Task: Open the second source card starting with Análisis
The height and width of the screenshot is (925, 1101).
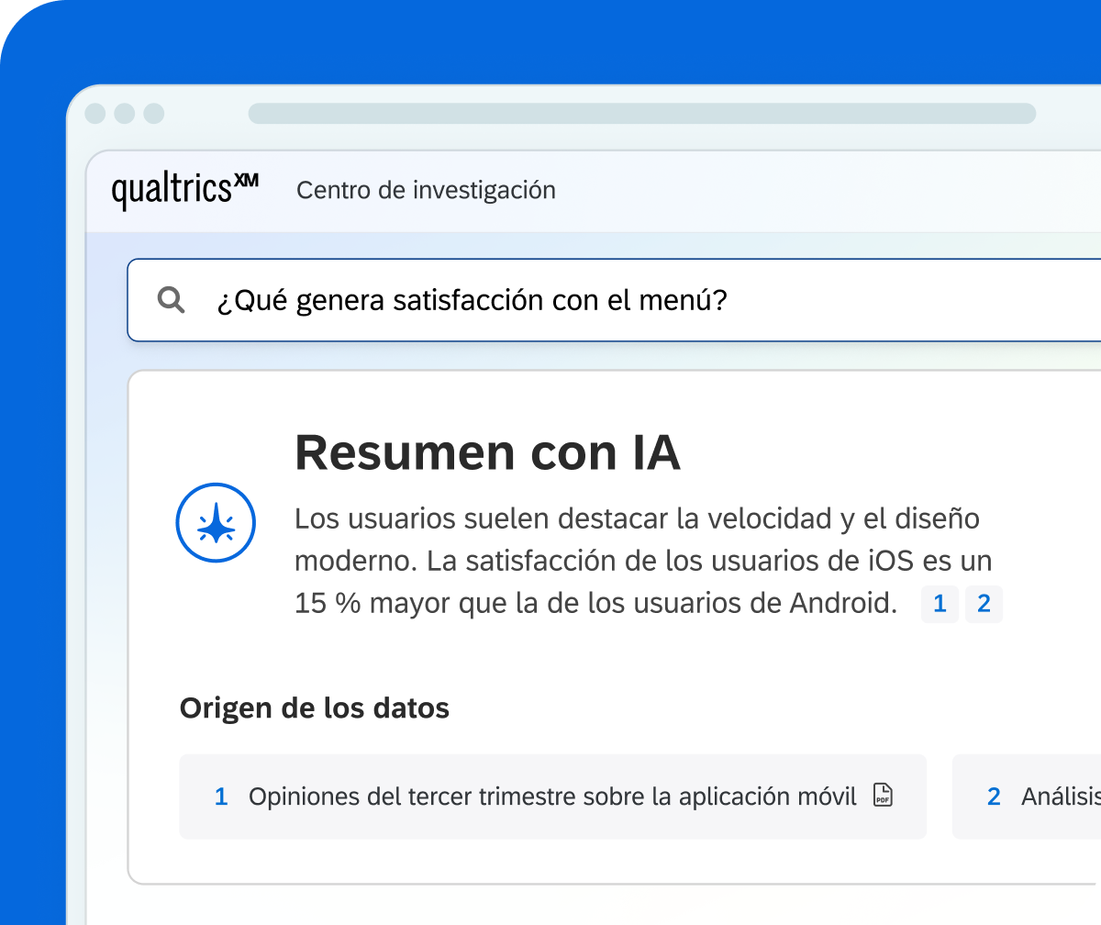Action: tap(1027, 797)
